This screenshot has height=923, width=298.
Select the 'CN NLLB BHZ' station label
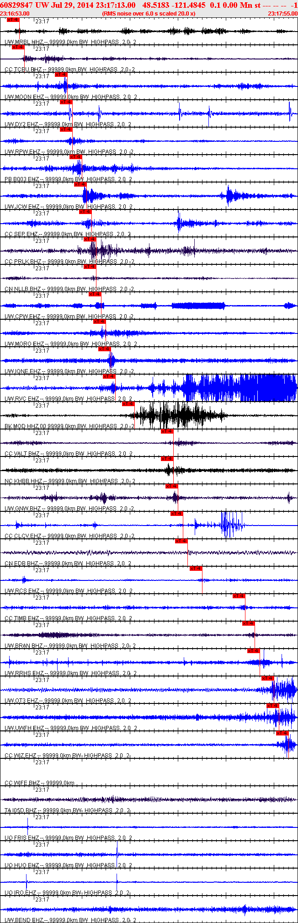click(23, 289)
